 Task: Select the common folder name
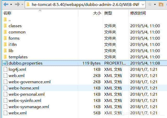point(17,32)
